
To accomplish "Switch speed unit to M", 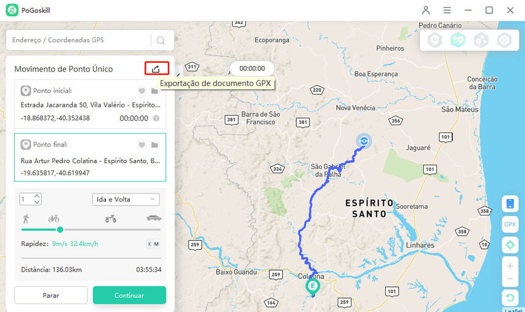I will click(x=156, y=244).
